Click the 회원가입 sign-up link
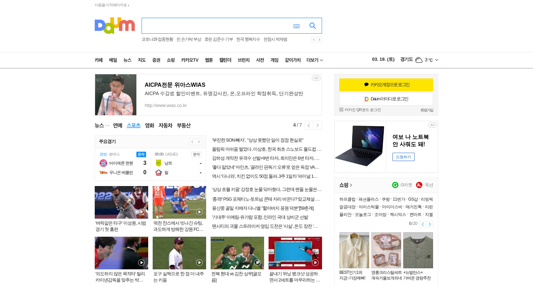 (427, 110)
